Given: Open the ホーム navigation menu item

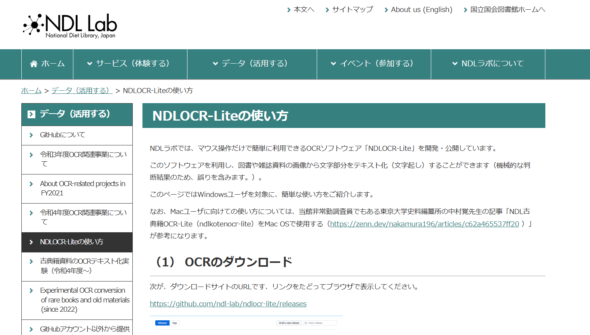Looking at the screenshot, I should pyautogui.click(x=47, y=64).
